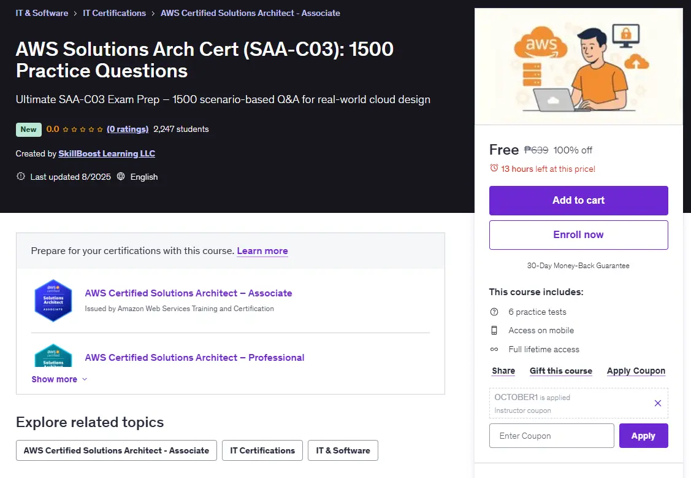
Task: Focus the Enter Coupon input field
Action: click(x=551, y=436)
